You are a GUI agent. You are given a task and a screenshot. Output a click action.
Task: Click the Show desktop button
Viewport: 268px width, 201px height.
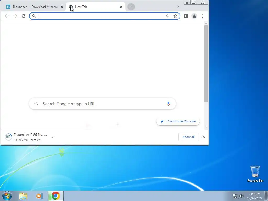[x=266, y=196]
